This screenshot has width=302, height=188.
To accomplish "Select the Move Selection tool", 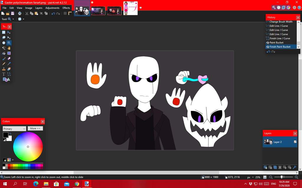I will point(9,38).
